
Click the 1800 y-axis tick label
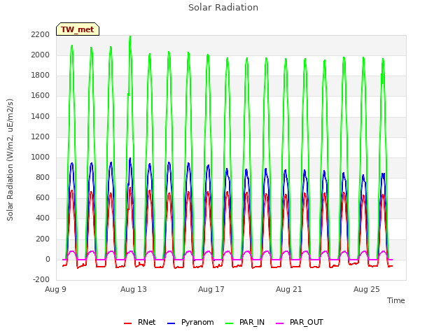41,76
